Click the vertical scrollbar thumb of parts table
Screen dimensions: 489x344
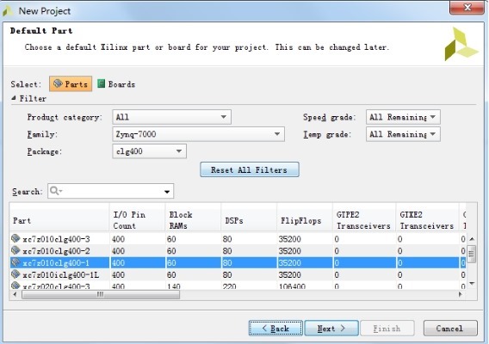(472, 254)
